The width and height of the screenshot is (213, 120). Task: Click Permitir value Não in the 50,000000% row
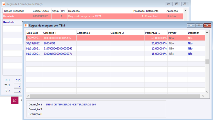171,38
